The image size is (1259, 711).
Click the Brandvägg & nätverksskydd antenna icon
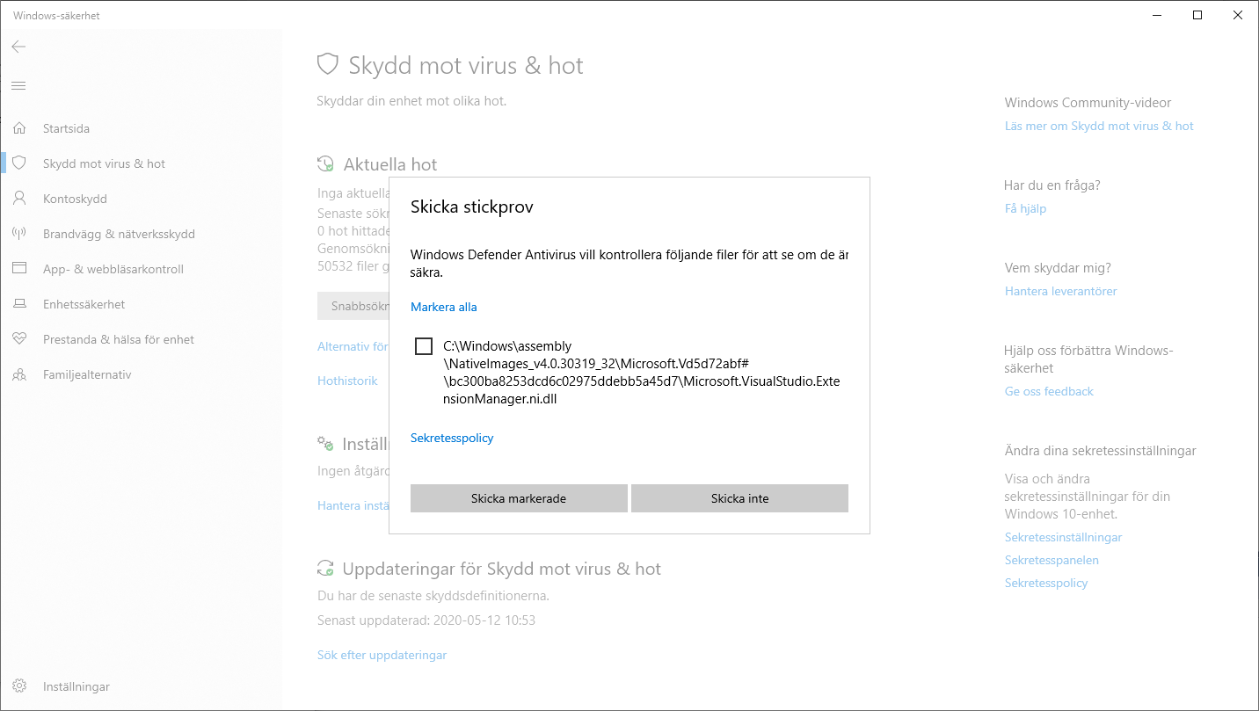(19, 234)
